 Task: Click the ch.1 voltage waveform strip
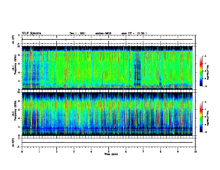pos(109,39)
